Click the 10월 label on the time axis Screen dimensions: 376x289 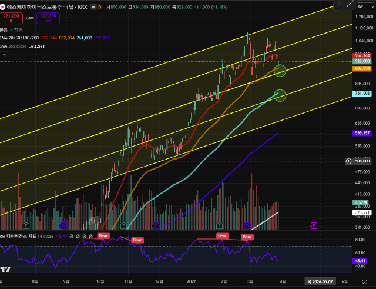click(x=100, y=281)
